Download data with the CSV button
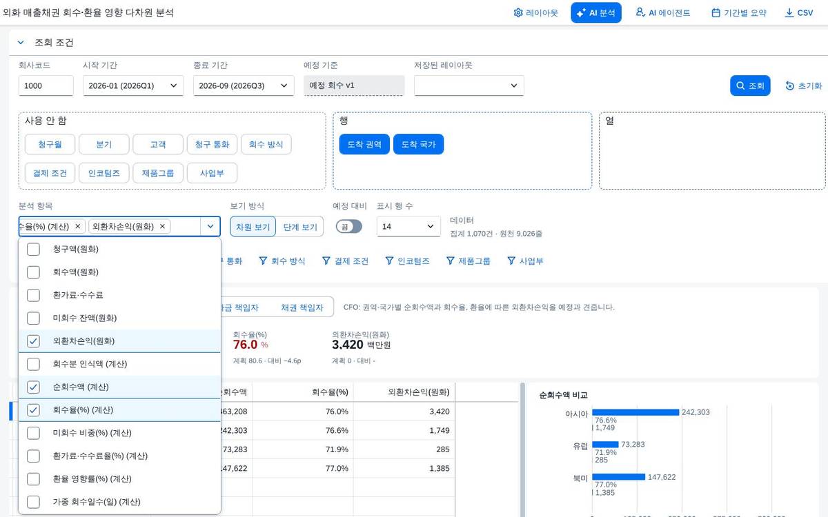The height and width of the screenshot is (517, 828). pyautogui.click(x=799, y=12)
